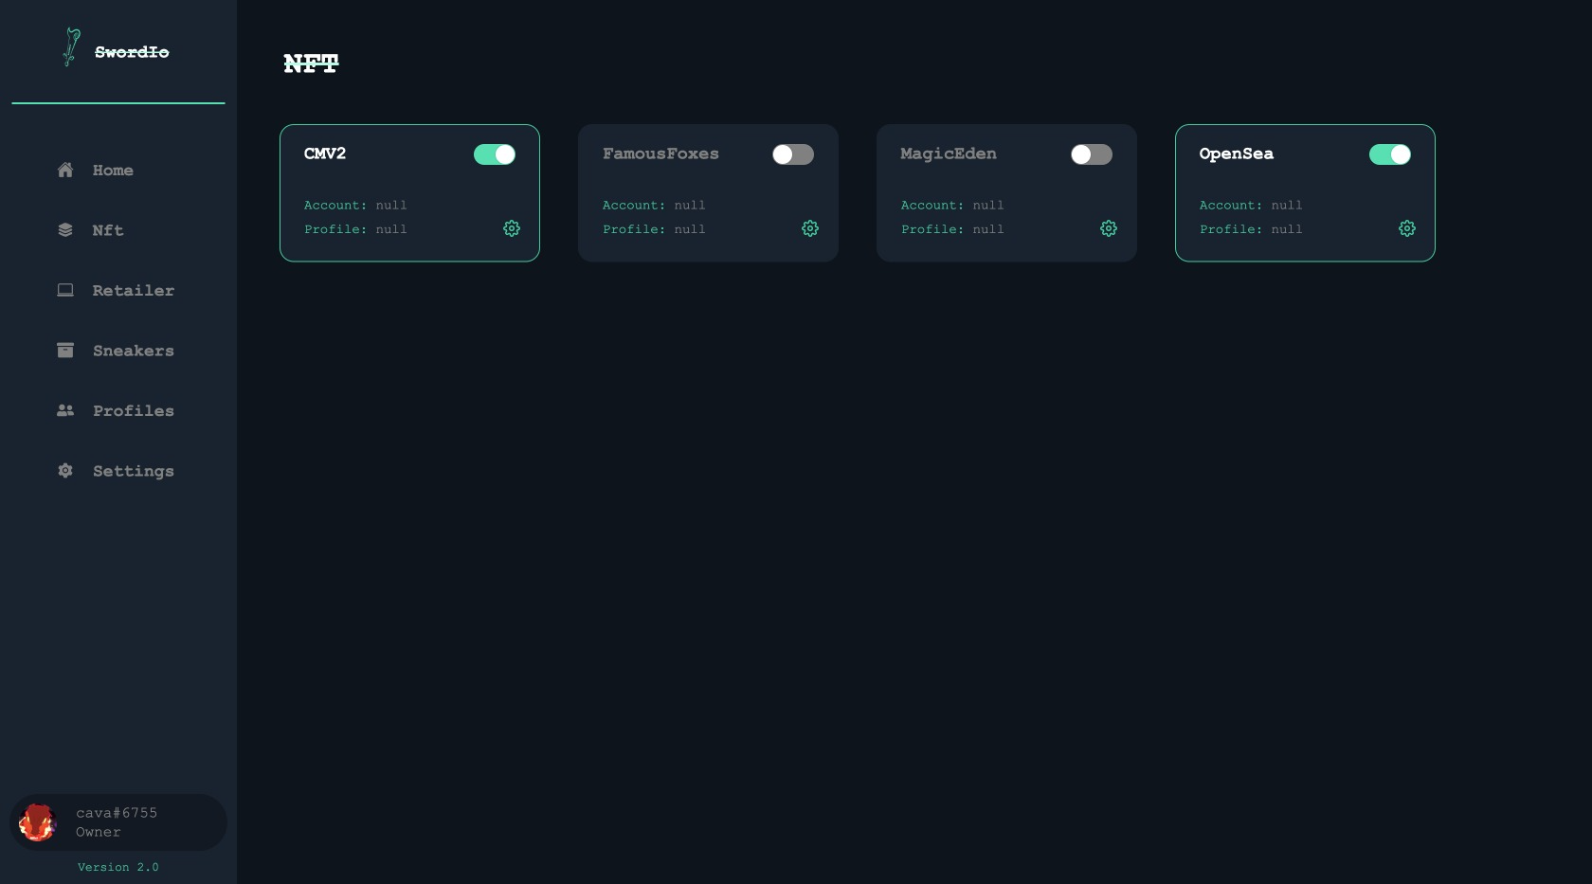Click the SwordIo brand name
Image resolution: width=1592 pixels, height=884 pixels.
132,52
